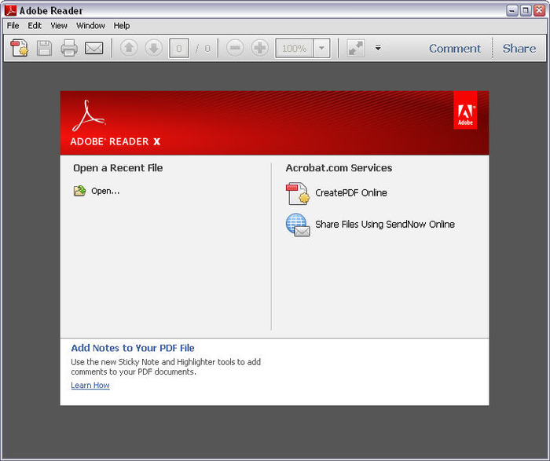Click the red Adobe logo badge
The height and width of the screenshot is (461, 550).
tap(465, 111)
